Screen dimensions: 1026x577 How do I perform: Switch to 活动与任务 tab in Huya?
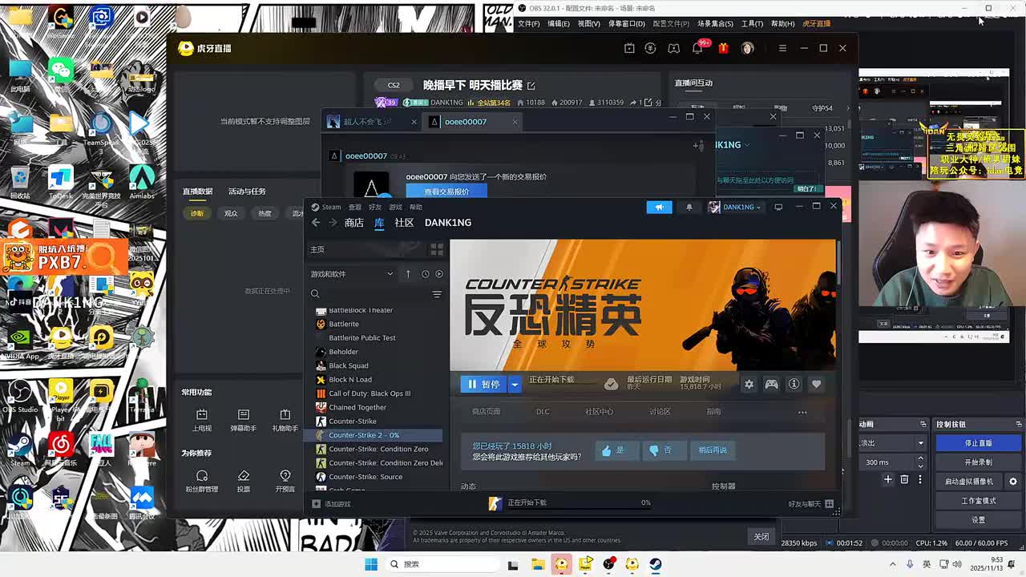click(247, 192)
